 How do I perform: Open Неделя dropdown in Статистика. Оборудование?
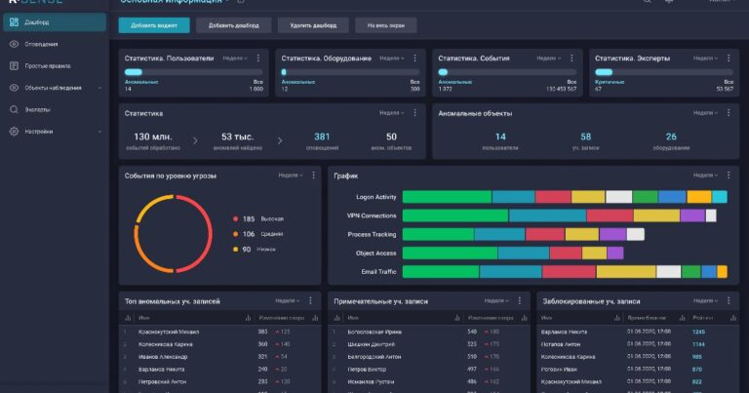click(392, 59)
